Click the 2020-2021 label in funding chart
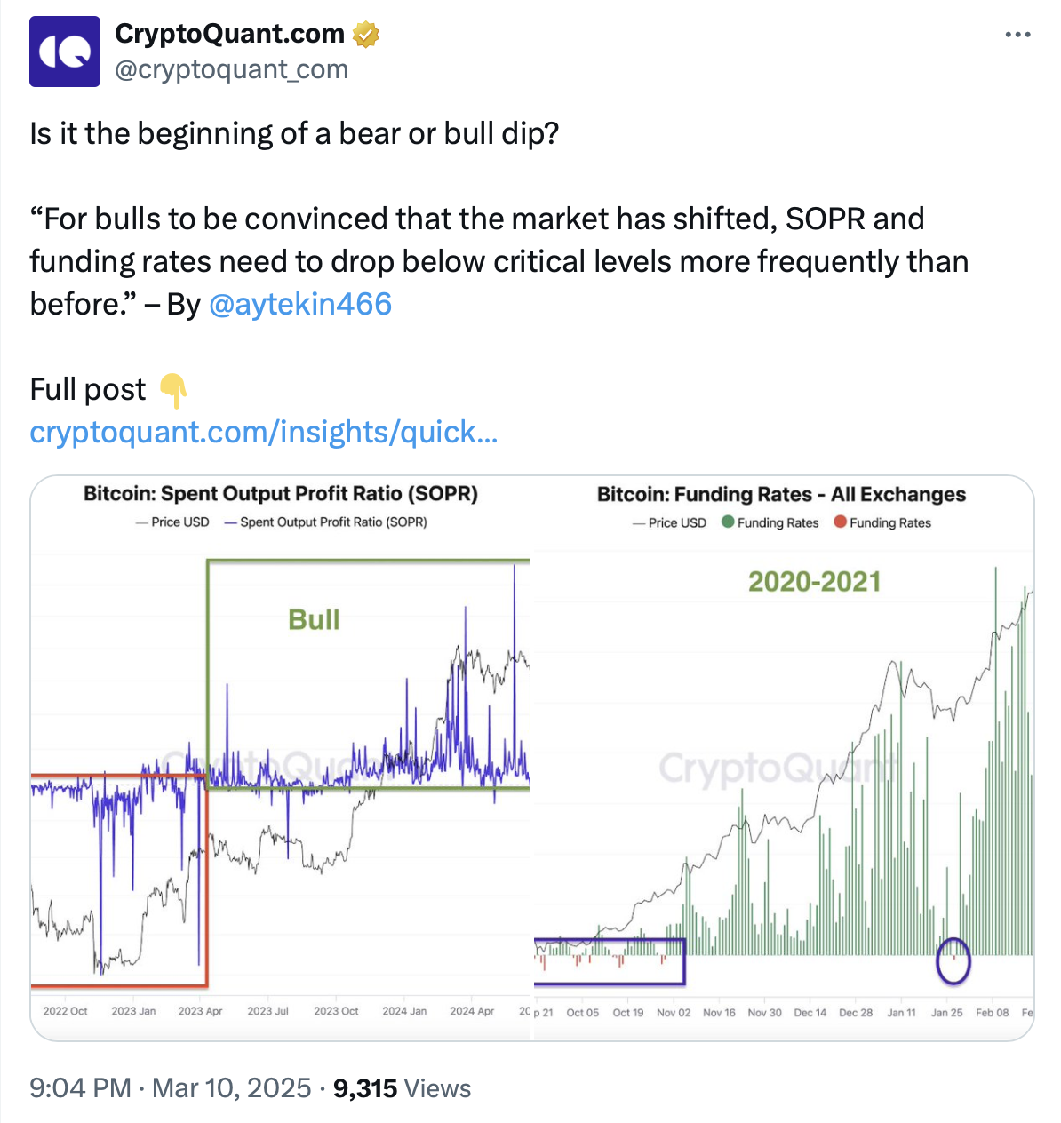1061x1123 pixels. 814,582
